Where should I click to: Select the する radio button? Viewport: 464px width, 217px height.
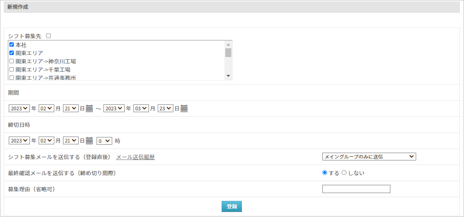[325, 173]
